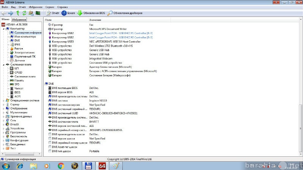
Task: Click the Тест tree item icon
Action: click(x=8, y=148)
